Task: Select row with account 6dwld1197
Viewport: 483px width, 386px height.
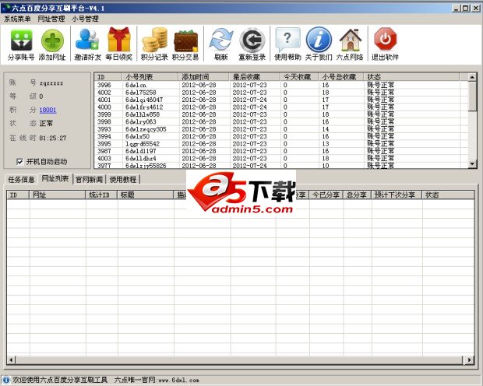Action: [281, 151]
